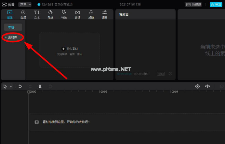Open the 特效 (Effects) star icon
The height and width of the screenshot is (144, 225).
point(64,14)
